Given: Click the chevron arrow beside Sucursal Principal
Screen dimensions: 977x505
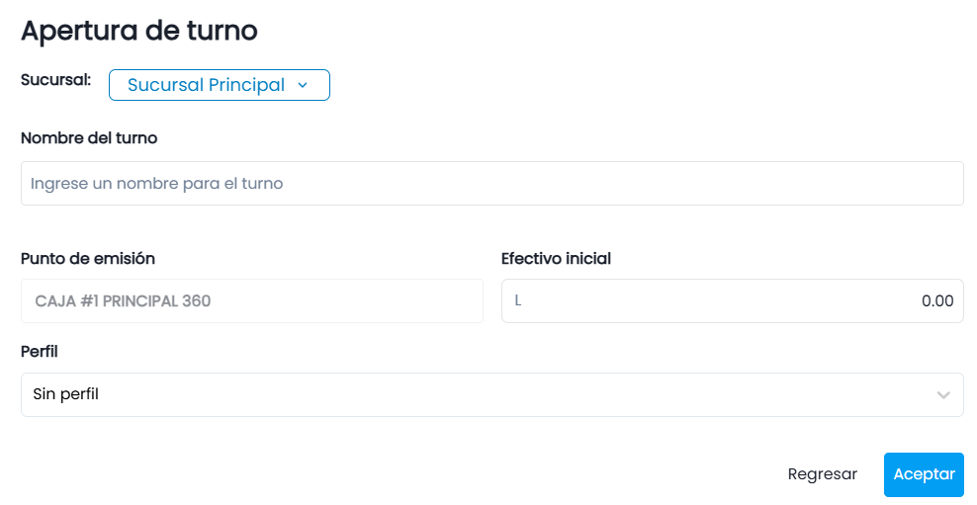Looking at the screenshot, I should 303,85.
